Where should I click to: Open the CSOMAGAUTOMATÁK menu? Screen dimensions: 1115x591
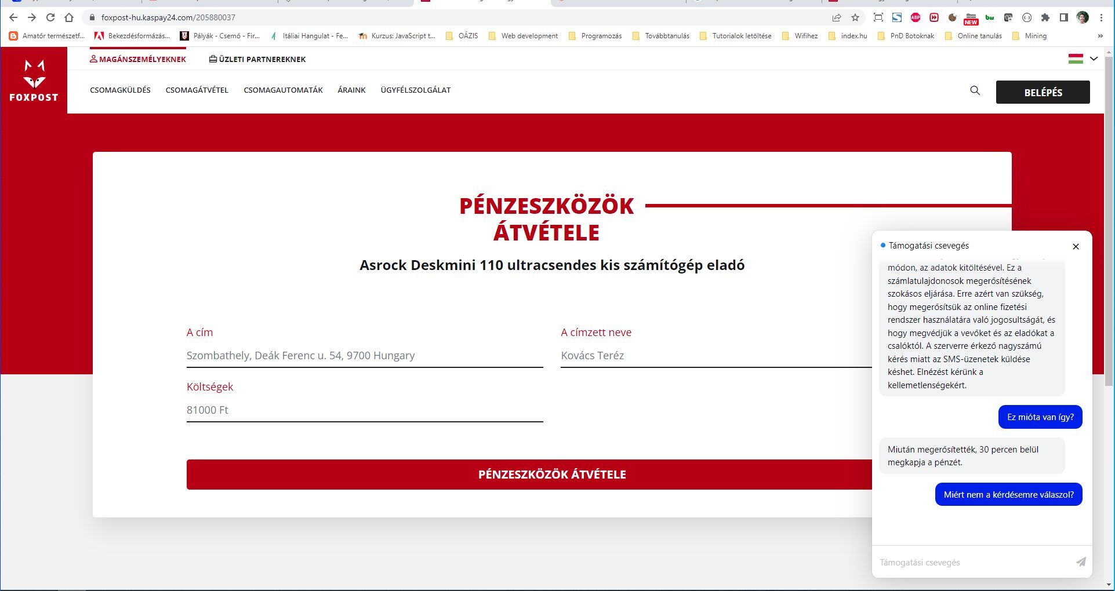[x=283, y=90]
